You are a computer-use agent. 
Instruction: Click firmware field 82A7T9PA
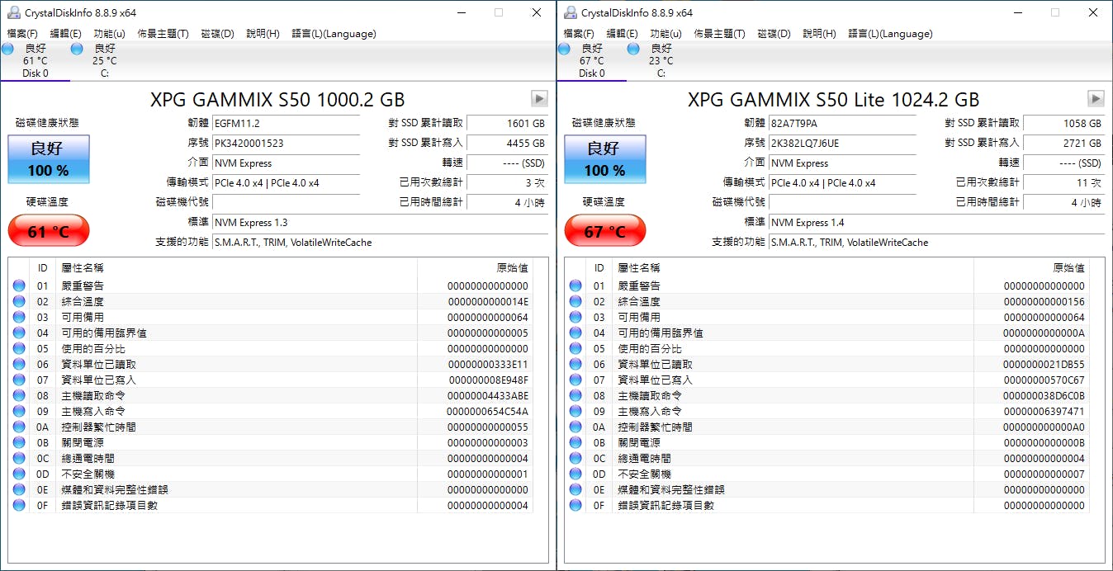click(x=843, y=123)
